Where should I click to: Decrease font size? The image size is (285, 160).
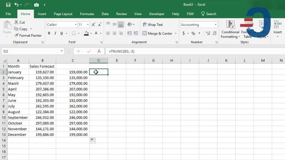tap(100, 25)
